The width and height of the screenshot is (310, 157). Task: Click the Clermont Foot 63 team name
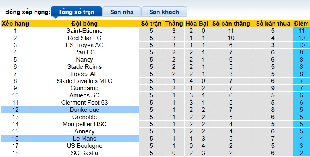pos(84,103)
